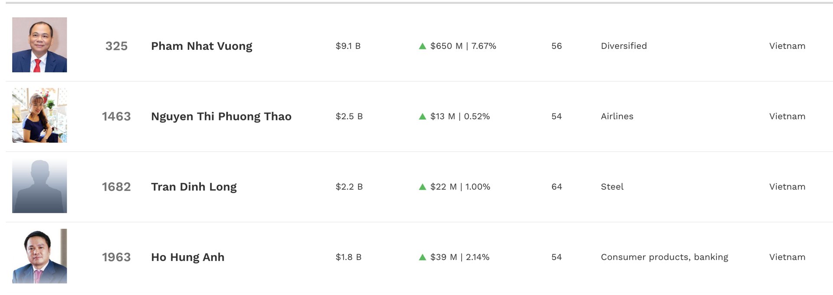
Task: Click Tran Dinh Long's placeholder silhouette image
Action: point(39,185)
